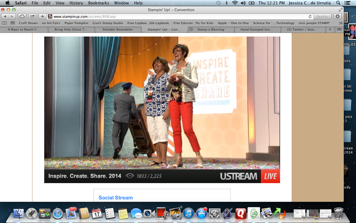
Task: Open the Free Lapbook bookmark
Action: point(148,23)
